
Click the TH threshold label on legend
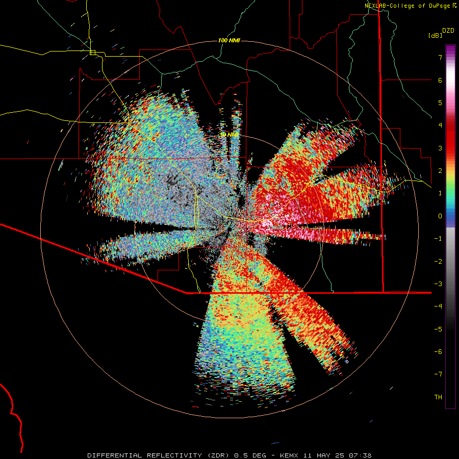click(x=438, y=397)
